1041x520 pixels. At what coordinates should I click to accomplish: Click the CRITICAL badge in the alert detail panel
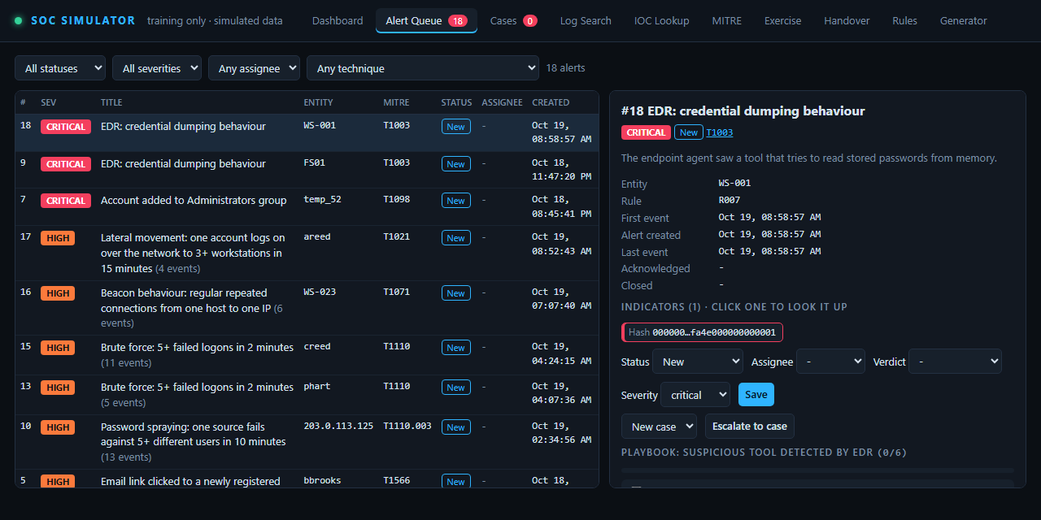[646, 132]
